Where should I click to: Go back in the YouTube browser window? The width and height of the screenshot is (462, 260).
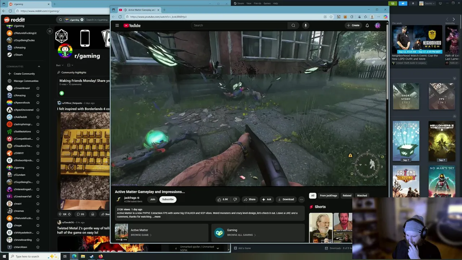click(x=114, y=17)
